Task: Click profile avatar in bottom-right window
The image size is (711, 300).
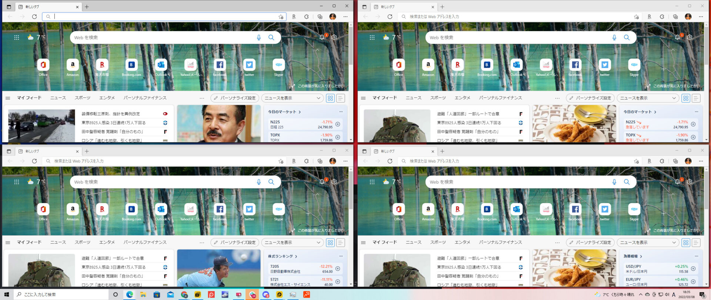Action: tap(688, 161)
